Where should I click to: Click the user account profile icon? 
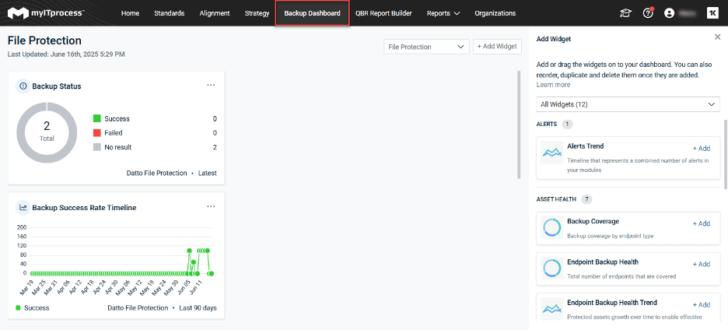(x=669, y=13)
